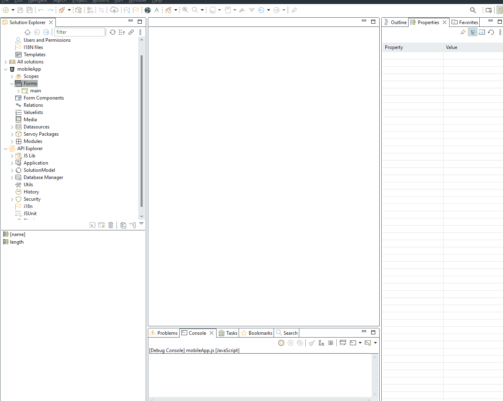Toggle the highlighted categories button in Properties toolbar
The width and height of the screenshot is (503, 401).
click(473, 32)
